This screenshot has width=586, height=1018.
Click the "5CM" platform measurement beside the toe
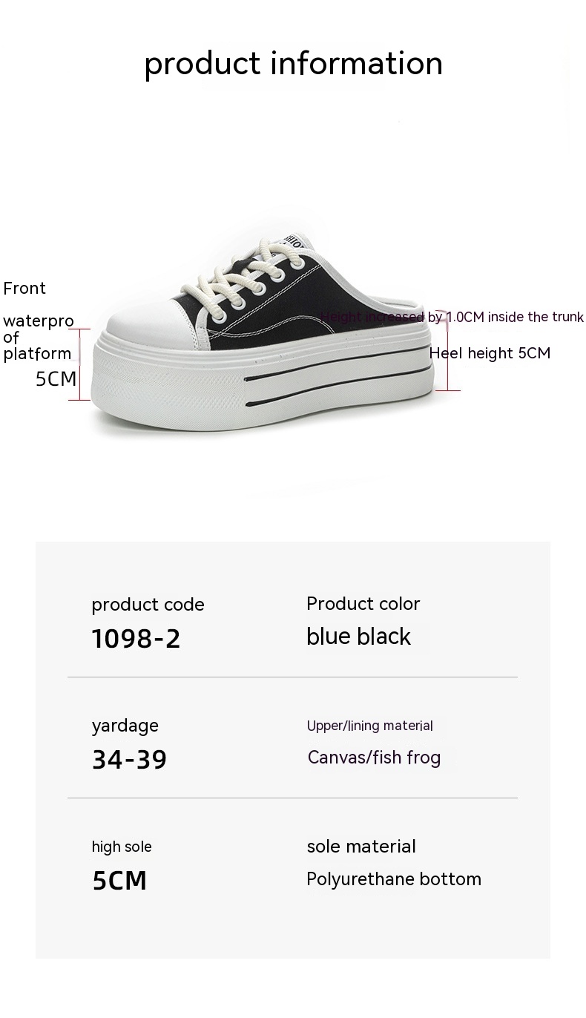pyautogui.click(x=56, y=379)
